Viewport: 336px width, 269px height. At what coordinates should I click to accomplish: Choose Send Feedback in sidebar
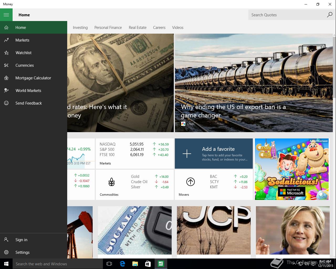click(34, 103)
